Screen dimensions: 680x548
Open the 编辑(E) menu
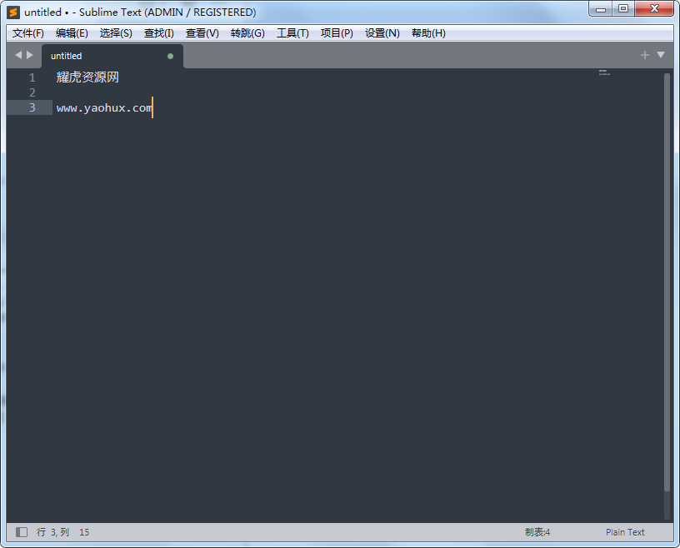tap(72, 33)
